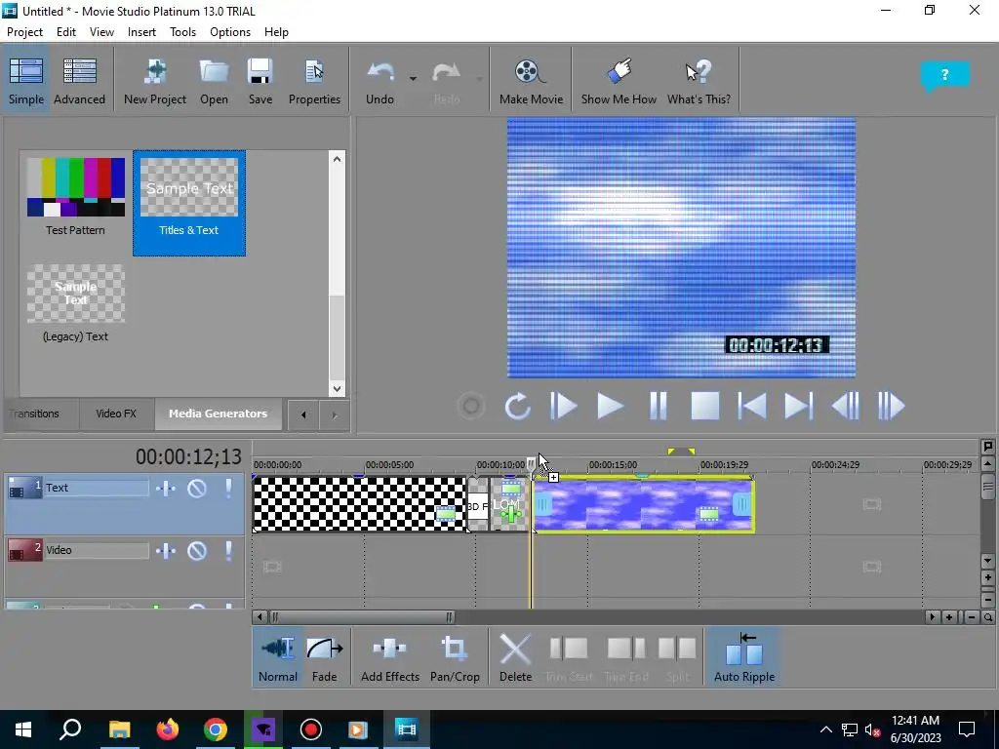Screen dimensions: 999x749
Task: Open a project with the Open icon
Action: [x=214, y=80]
